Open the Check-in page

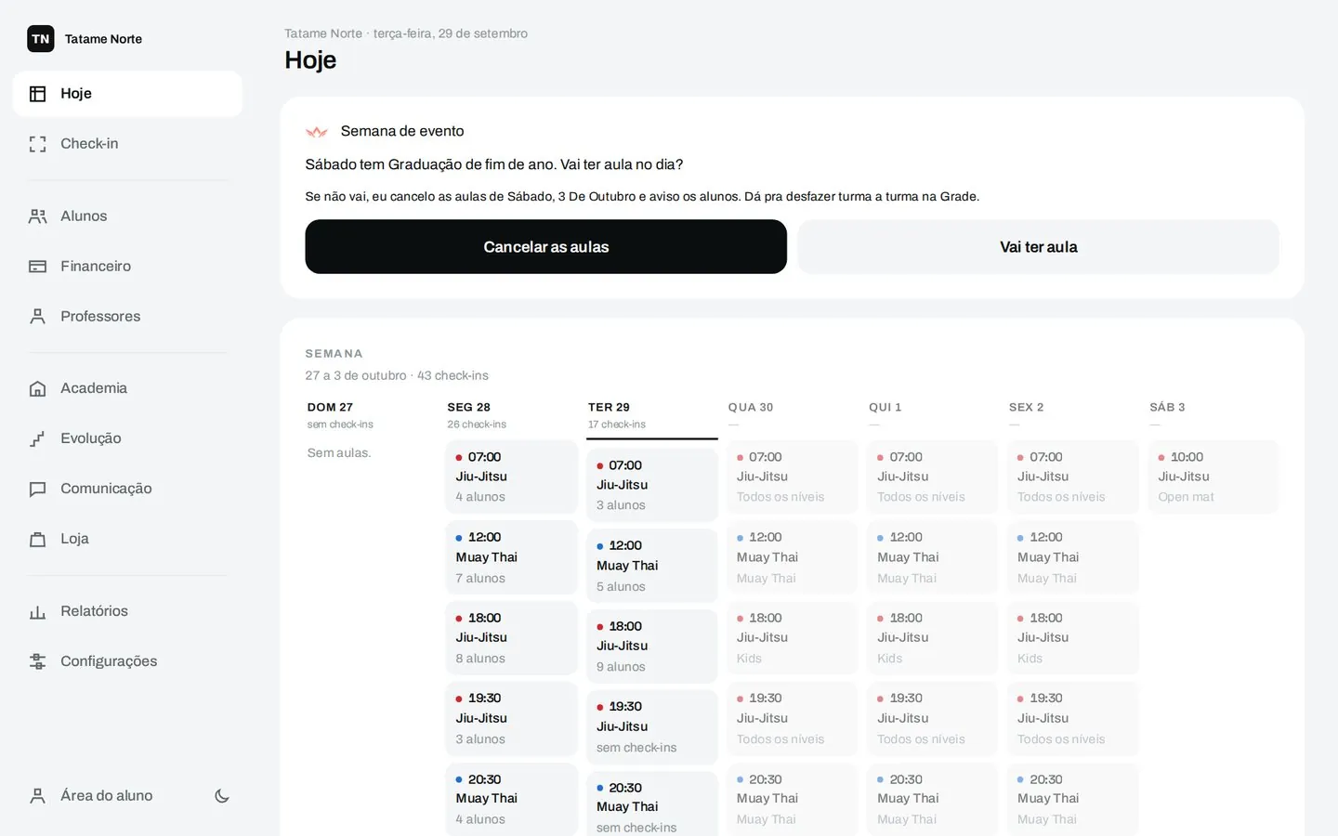pos(127,144)
